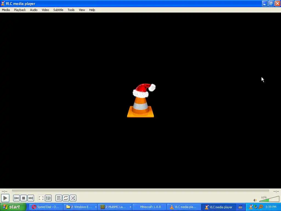Open the Help menu

click(x=92, y=10)
